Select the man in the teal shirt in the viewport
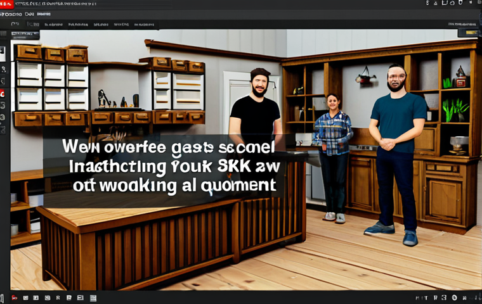The width and height of the screenshot is (482, 304). (397, 153)
